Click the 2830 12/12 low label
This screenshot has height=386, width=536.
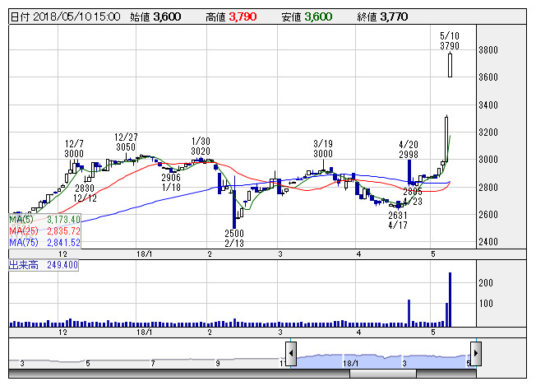(x=85, y=193)
